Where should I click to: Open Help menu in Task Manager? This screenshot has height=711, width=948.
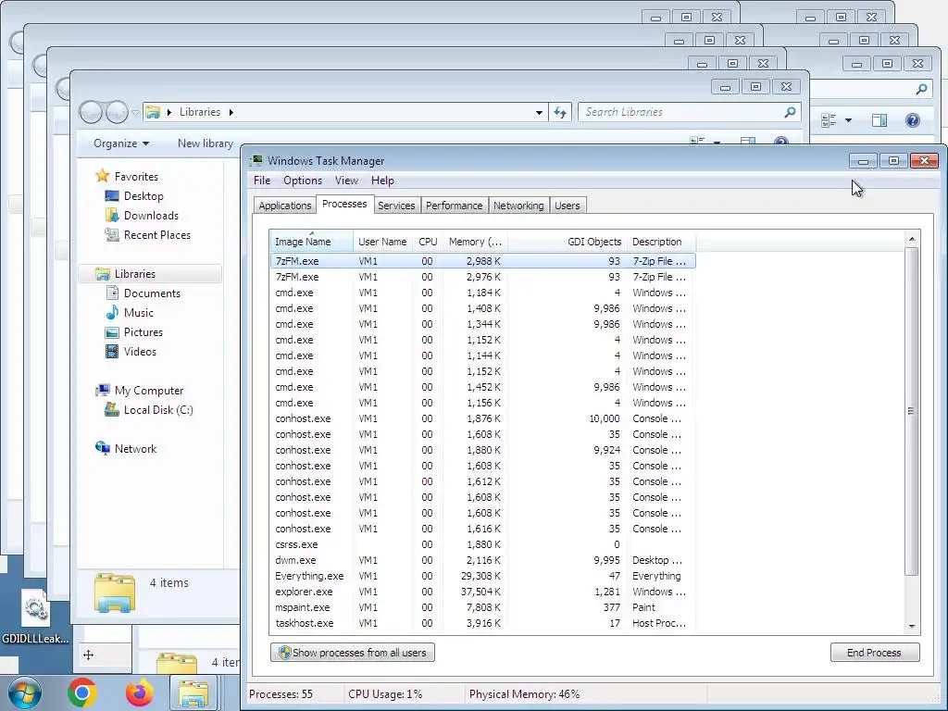point(382,181)
